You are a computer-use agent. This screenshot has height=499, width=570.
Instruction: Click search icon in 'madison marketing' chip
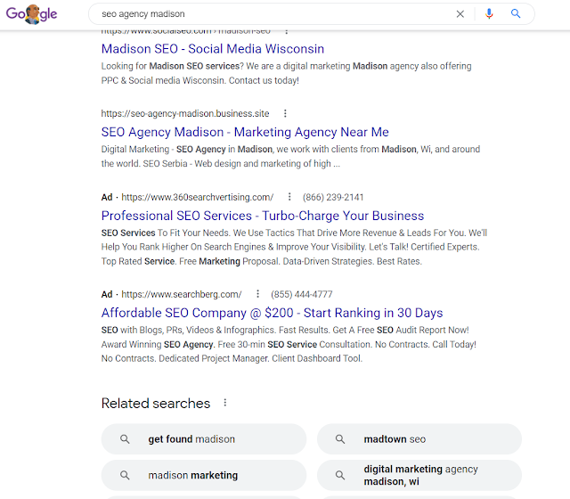(x=125, y=475)
